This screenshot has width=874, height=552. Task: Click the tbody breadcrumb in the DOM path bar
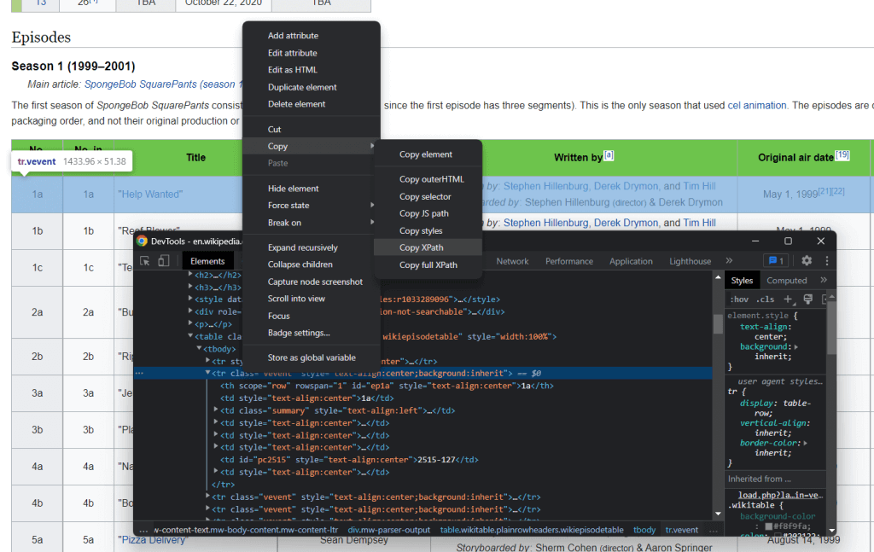click(x=644, y=530)
